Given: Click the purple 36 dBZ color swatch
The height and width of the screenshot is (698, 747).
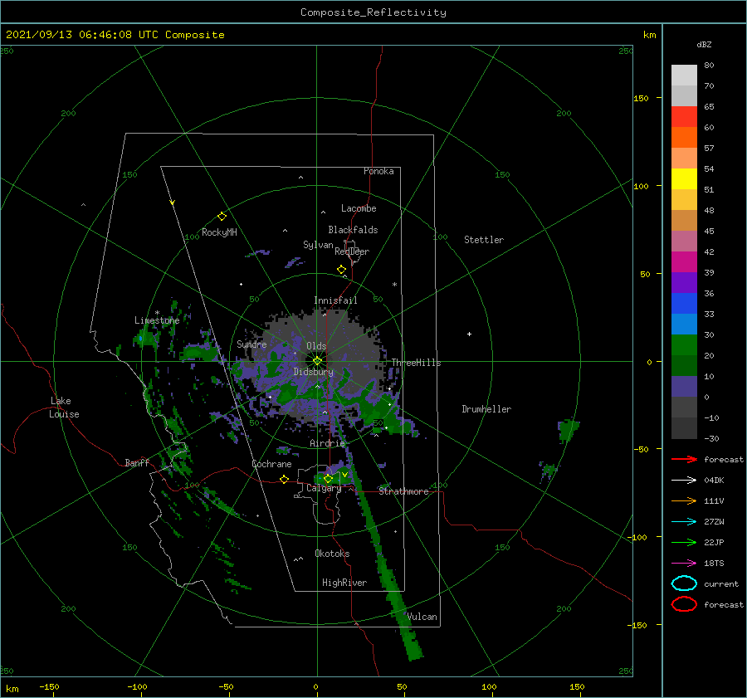Looking at the screenshot, I should [684, 282].
